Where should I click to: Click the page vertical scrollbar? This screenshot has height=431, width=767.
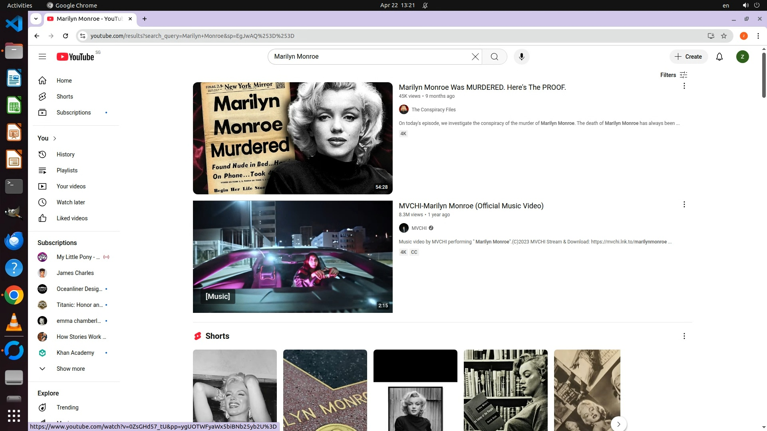point(763,76)
